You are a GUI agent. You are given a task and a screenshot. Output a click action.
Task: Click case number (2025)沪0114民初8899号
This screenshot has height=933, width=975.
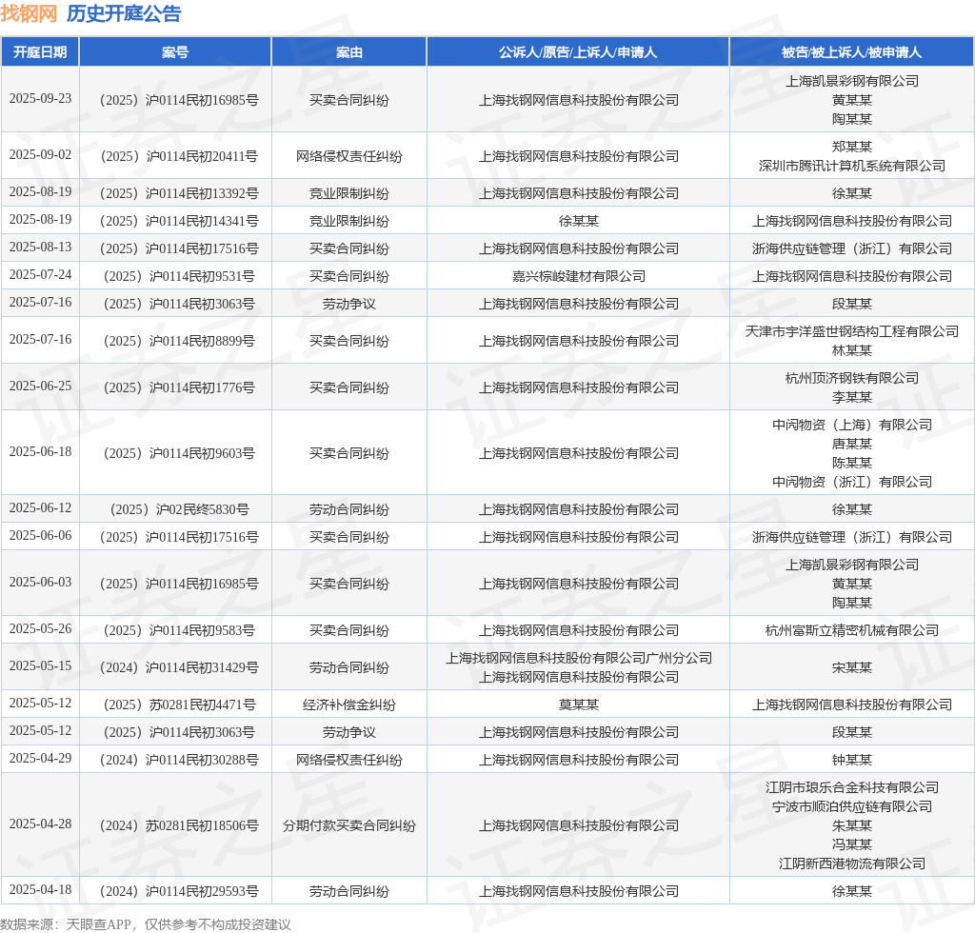(x=179, y=341)
